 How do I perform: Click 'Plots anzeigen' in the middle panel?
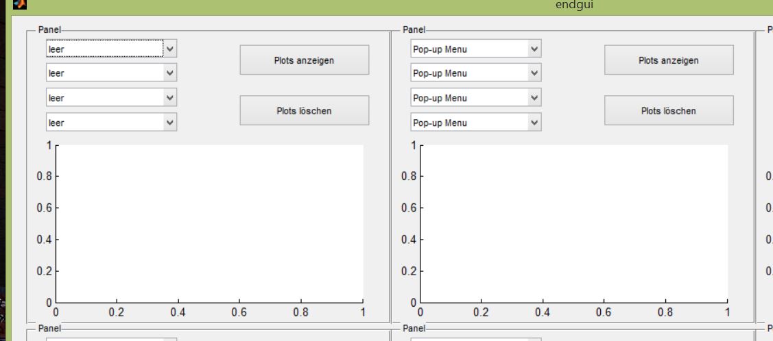(668, 60)
